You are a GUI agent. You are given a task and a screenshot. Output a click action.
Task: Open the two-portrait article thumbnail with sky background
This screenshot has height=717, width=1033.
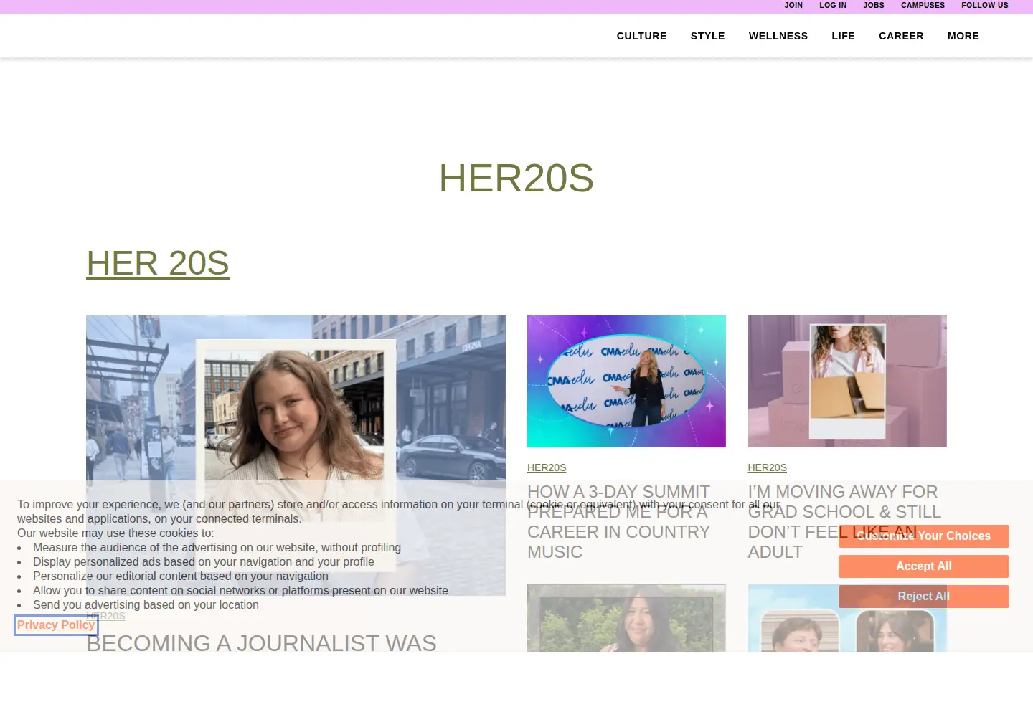coord(847,619)
